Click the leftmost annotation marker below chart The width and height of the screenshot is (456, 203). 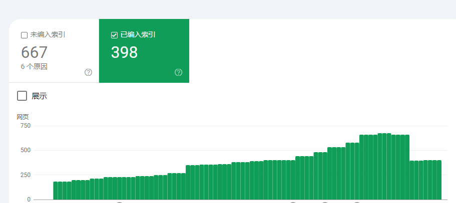click(x=119, y=202)
